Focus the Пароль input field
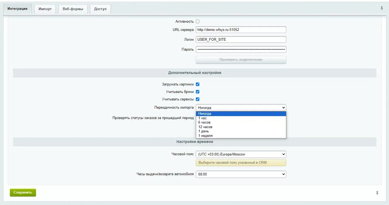Screen dimensions: 389x205 pos(241,49)
